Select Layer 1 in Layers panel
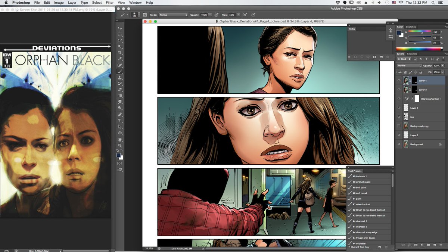448x252 pixels. pyautogui.click(x=420, y=108)
